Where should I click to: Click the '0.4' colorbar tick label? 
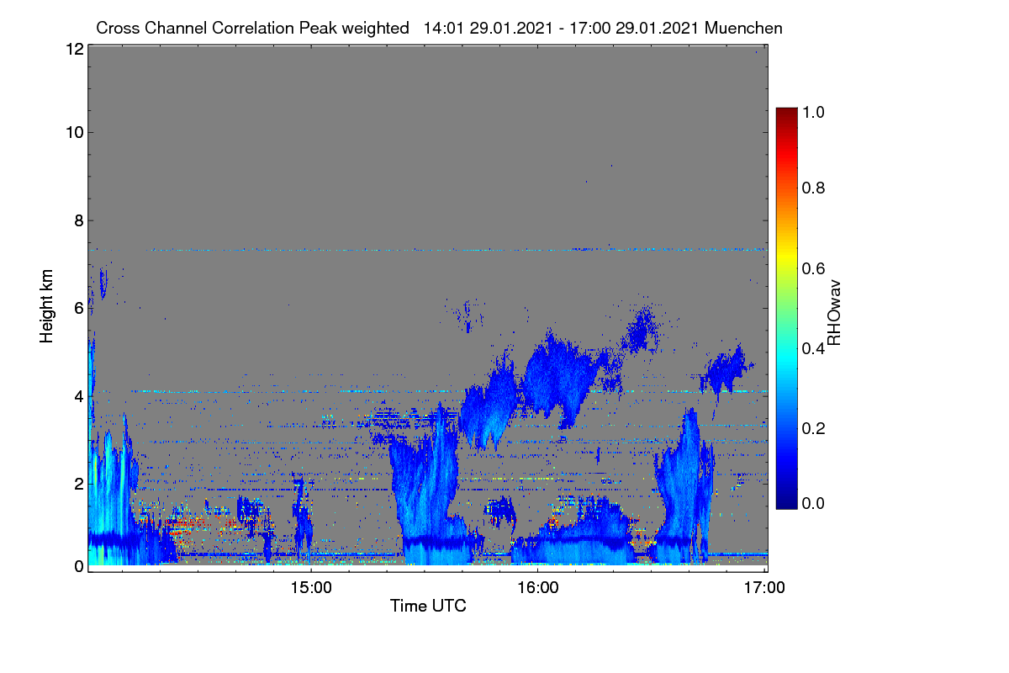814,348
